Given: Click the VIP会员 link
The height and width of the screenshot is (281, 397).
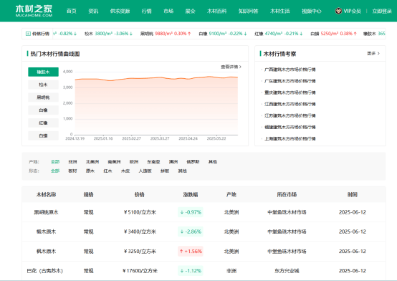Looking at the screenshot, I should [x=352, y=11].
